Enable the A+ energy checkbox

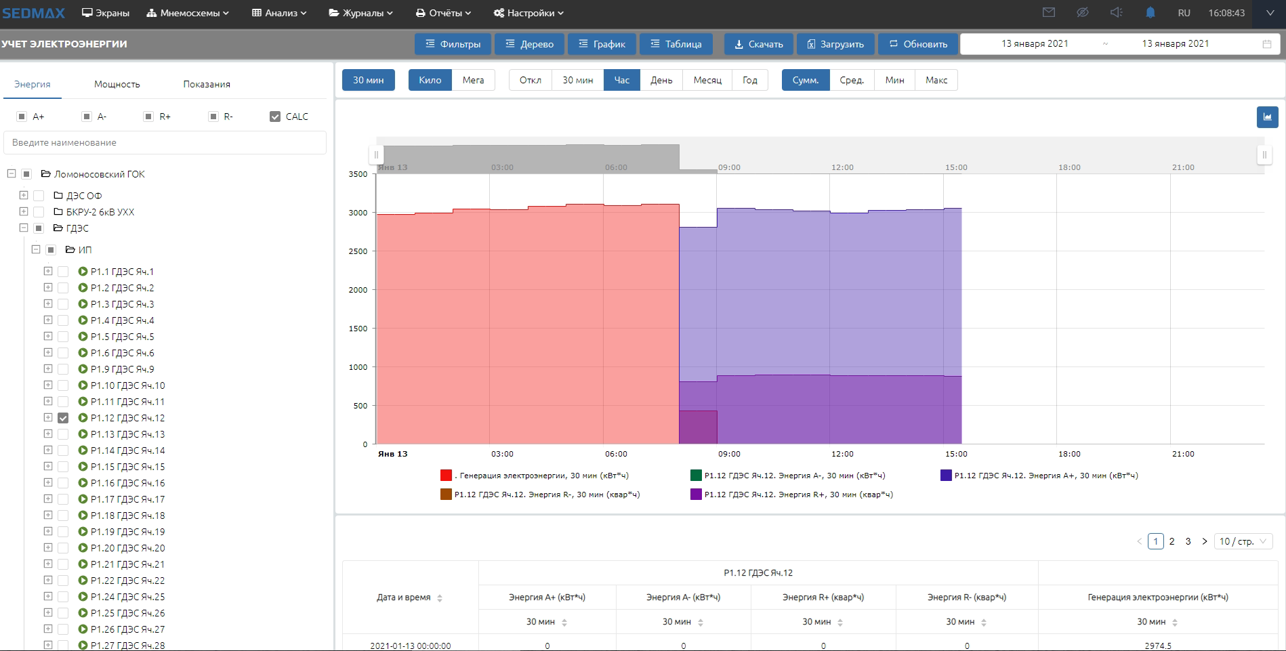(22, 117)
